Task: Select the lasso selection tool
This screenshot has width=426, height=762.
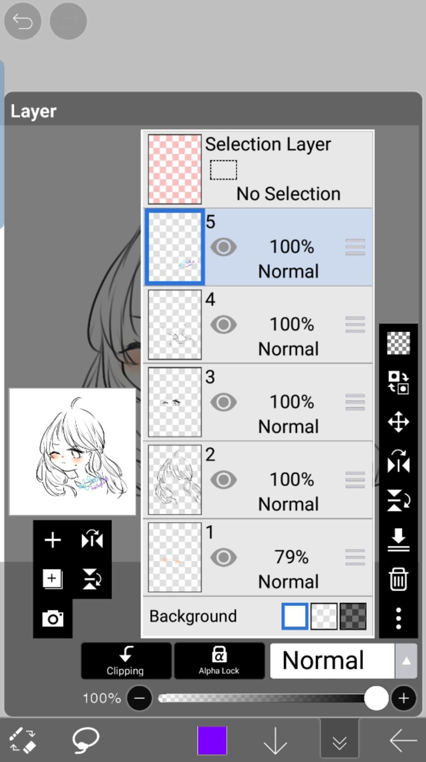Action: 86,740
